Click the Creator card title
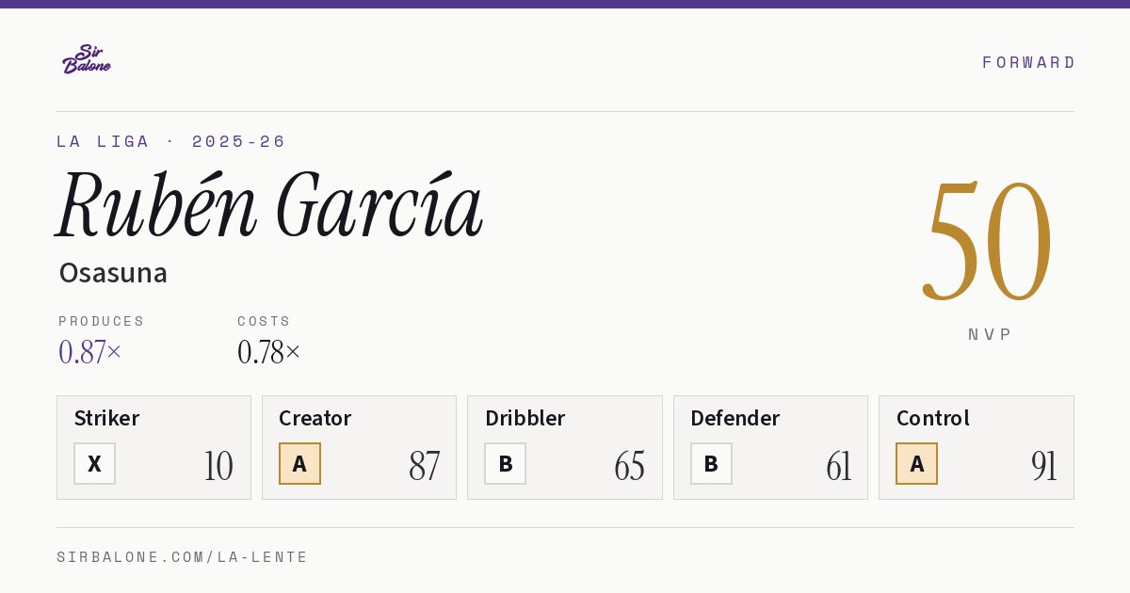1130x593 pixels. tap(315, 418)
